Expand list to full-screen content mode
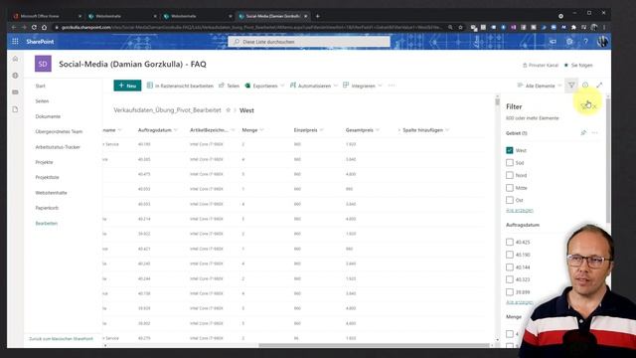The width and height of the screenshot is (636, 358). click(599, 86)
